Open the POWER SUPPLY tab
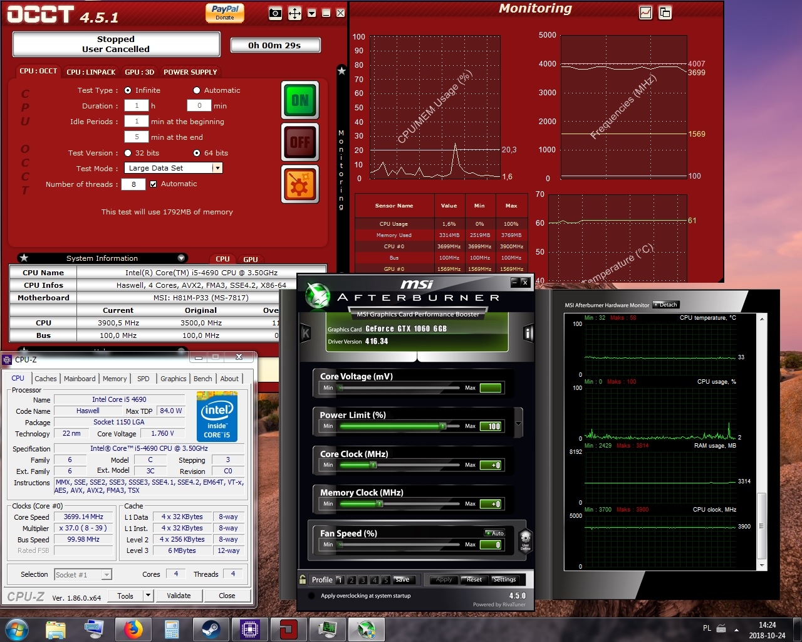The height and width of the screenshot is (642, 802). tap(190, 72)
